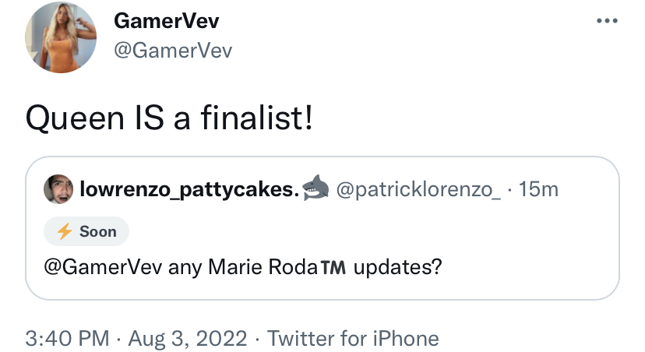Click the Twitter for iPhone source link
Screen dimensions: 645x352
tap(354, 339)
